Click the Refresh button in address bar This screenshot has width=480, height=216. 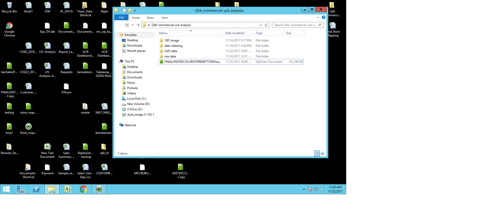click(266, 25)
